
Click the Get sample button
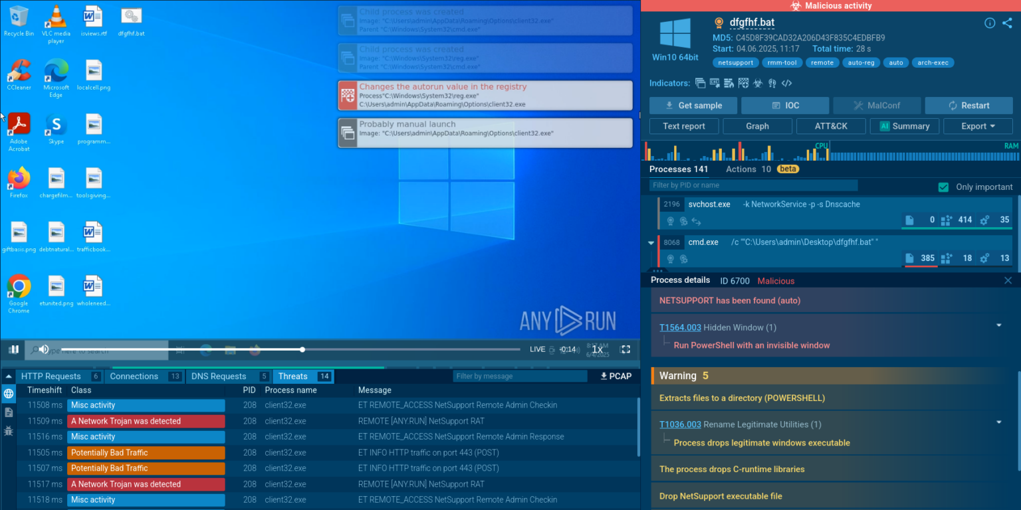pos(693,106)
